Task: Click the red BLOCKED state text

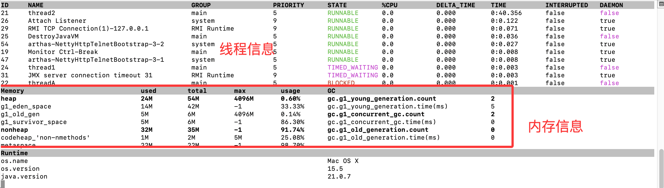Action: click(x=341, y=83)
